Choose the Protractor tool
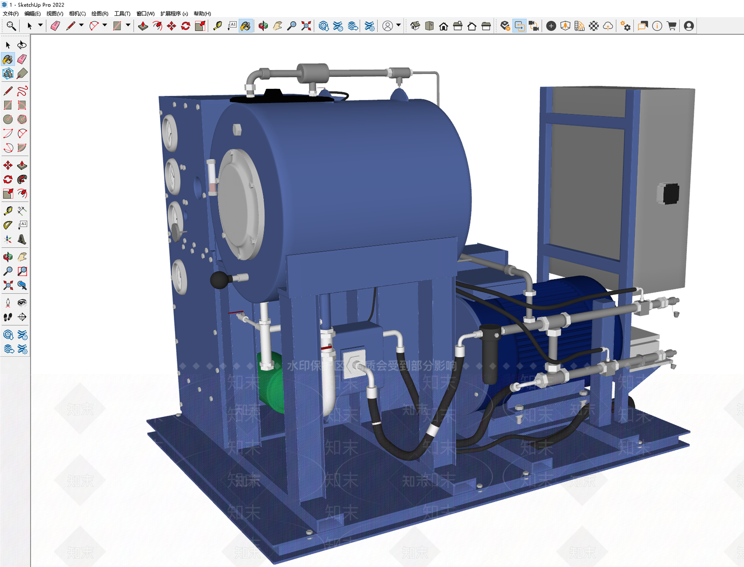This screenshot has width=744, height=567. pos(8,225)
